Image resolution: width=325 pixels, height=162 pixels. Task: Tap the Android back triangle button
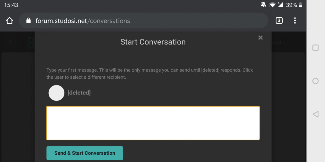point(316,114)
